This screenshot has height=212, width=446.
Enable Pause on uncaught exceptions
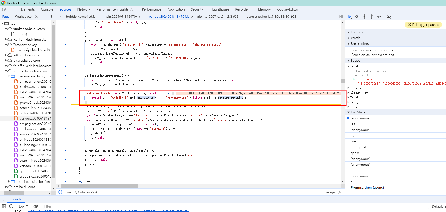[348, 50]
